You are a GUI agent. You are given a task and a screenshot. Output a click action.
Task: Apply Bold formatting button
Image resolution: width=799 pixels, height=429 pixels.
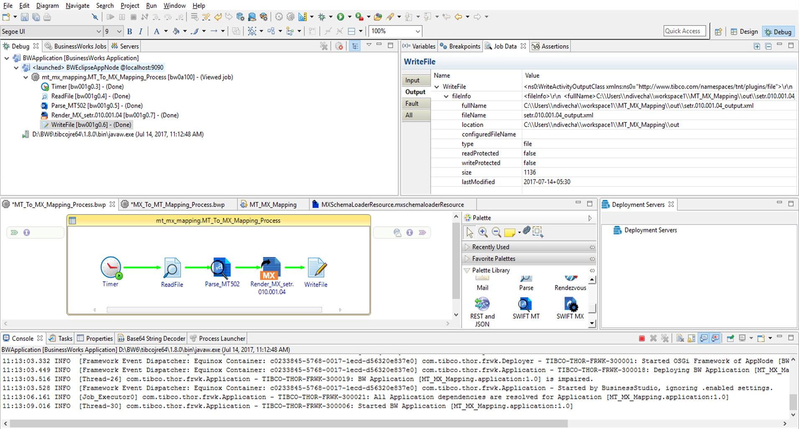click(x=130, y=31)
